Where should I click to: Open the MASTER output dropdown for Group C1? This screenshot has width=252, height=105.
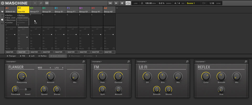pos(35,52)
